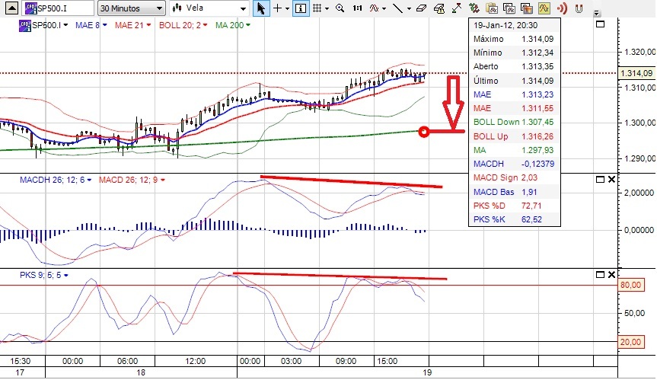This screenshot has height=380, width=657.
Task: Click the 1.314,09 current price label
Action: pyautogui.click(x=636, y=73)
